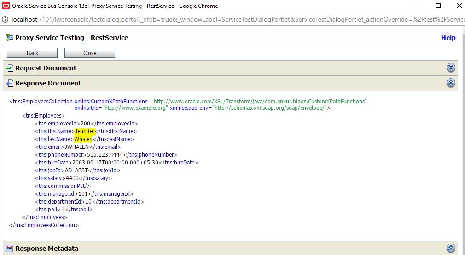Click the tns:commissionPct empty element
This screenshot has height=255, width=465.
coord(63,186)
